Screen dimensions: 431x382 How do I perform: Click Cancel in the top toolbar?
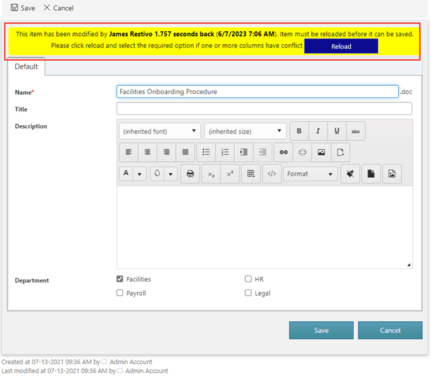[58, 8]
